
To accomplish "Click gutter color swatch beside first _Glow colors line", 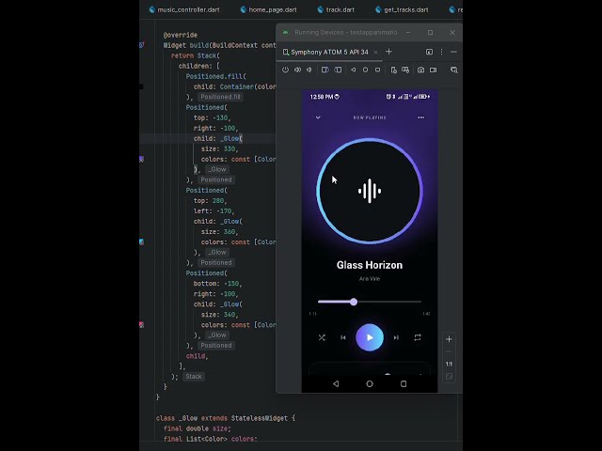I will pos(141,159).
